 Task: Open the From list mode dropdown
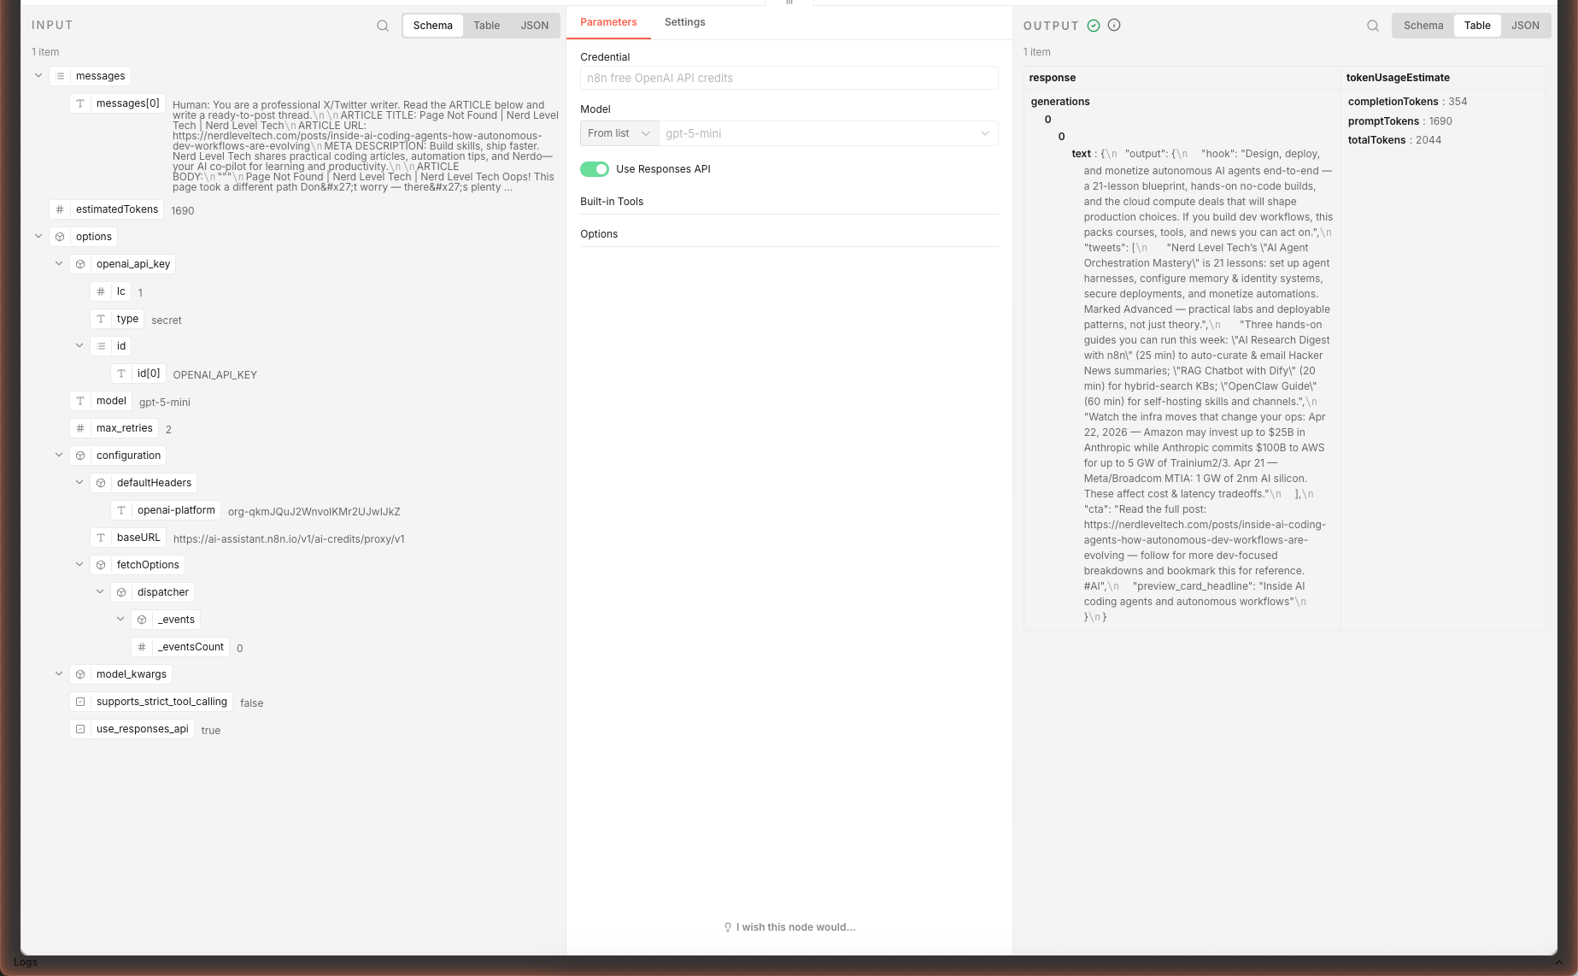619,133
